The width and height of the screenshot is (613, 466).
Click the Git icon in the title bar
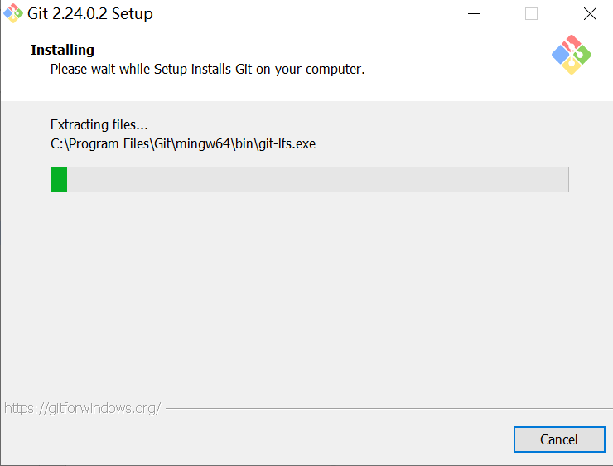13,13
